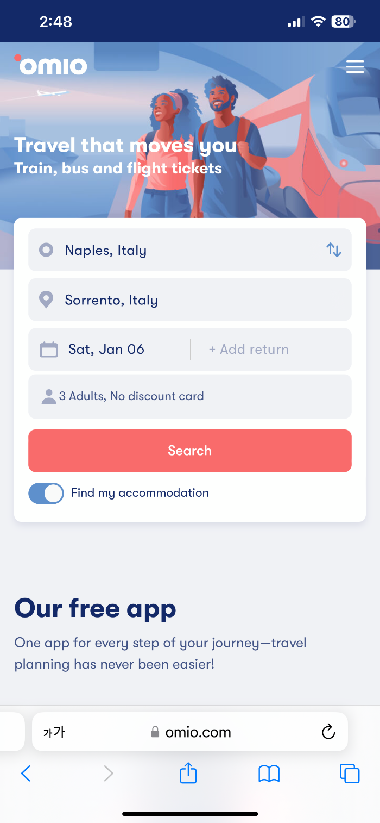This screenshot has height=823, width=380.
Task: Open the 3 Adults passenger selector
Action: coord(190,396)
